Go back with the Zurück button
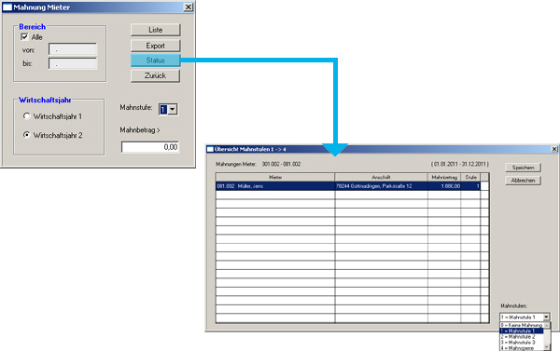Viewport: 560px width, 351px height. click(x=155, y=75)
